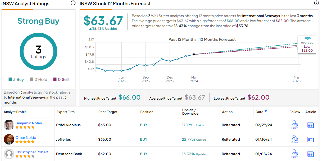
Task: Open Christopher Robertson's analyst profile link
Action: coord(33,152)
